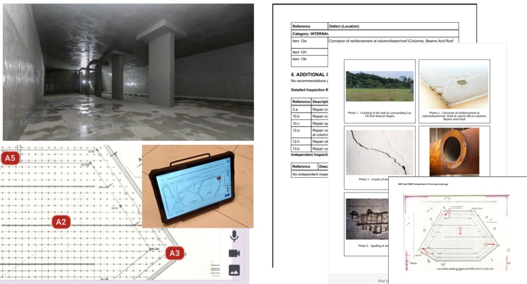Click the 'Corrosion of reinforcement at column/beam/roof' cell
527x284 pixels.
[393, 41]
